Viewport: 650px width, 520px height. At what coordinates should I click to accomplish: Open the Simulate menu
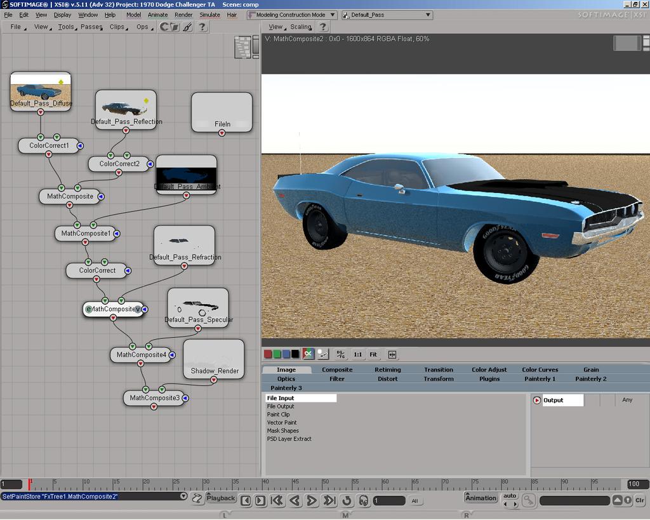point(209,15)
